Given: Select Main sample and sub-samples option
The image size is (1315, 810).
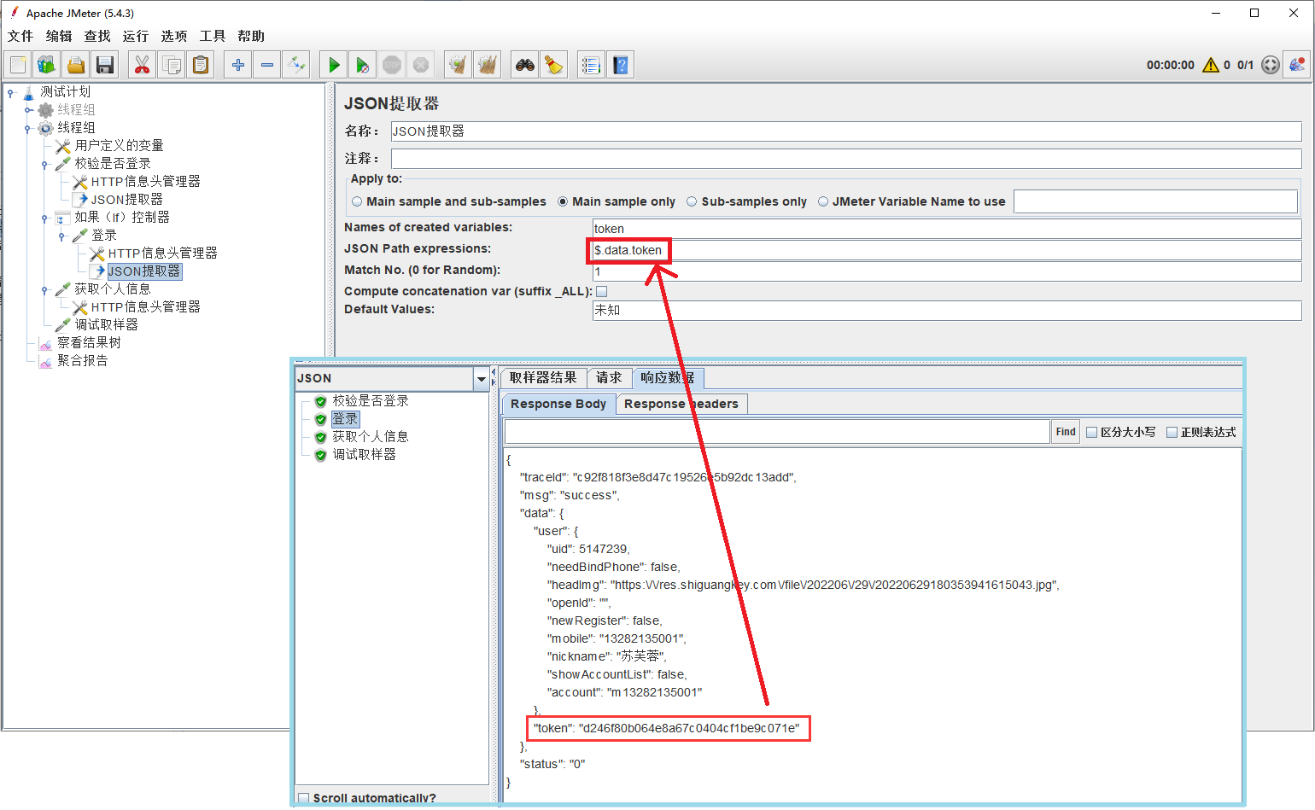Looking at the screenshot, I should [x=357, y=202].
